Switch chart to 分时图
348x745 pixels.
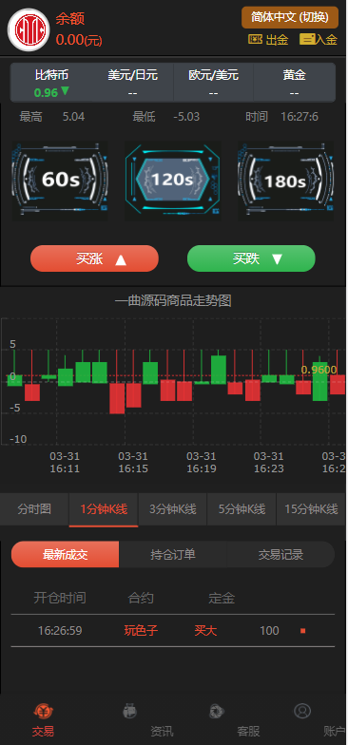click(x=34, y=509)
